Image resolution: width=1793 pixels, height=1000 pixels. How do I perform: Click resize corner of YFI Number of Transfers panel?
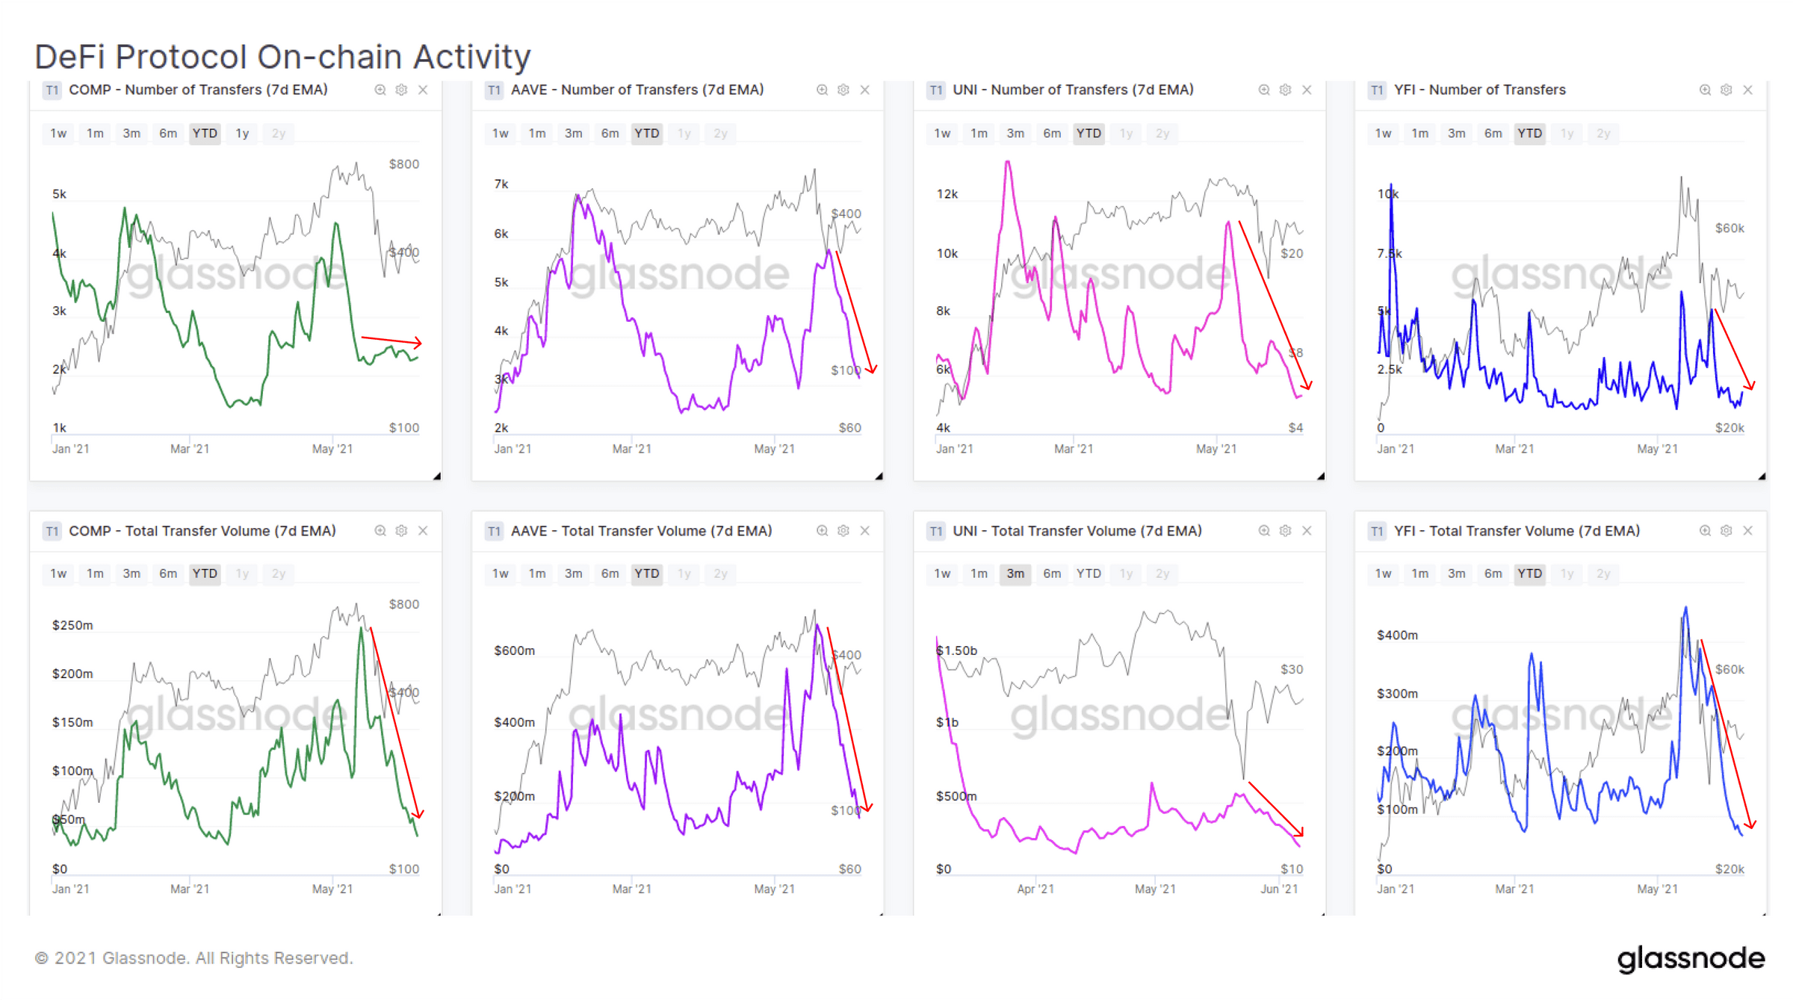pos(1762,476)
